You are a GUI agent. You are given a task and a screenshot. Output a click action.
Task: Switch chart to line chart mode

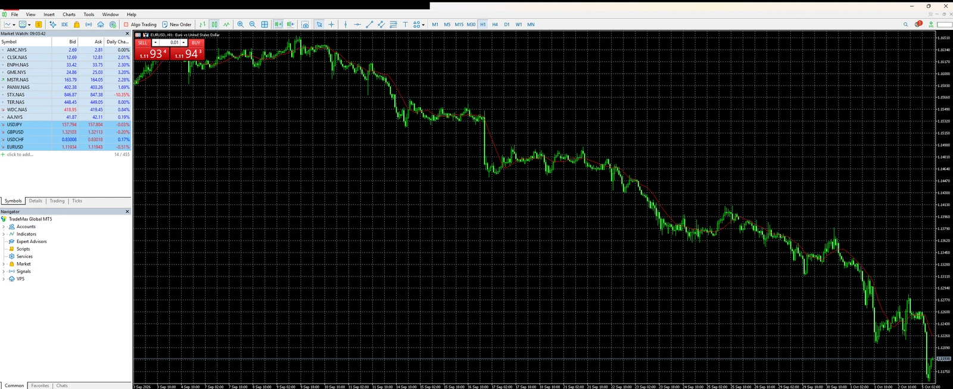pos(226,24)
